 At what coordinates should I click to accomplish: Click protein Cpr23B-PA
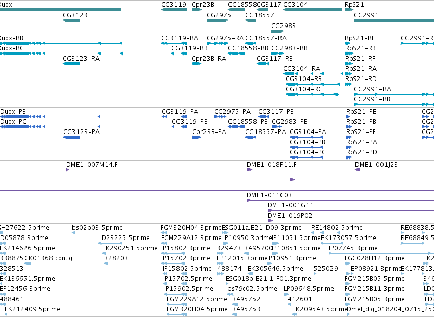point(209,132)
